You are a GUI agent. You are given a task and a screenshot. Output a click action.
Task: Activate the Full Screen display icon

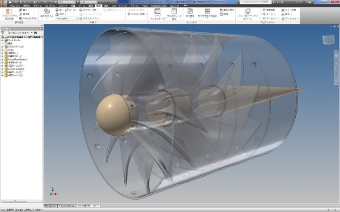click(174, 14)
